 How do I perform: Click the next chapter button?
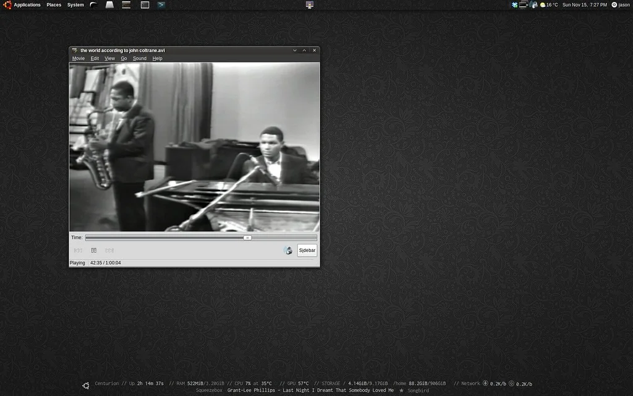pyautogui.click(x=109, y=251)
